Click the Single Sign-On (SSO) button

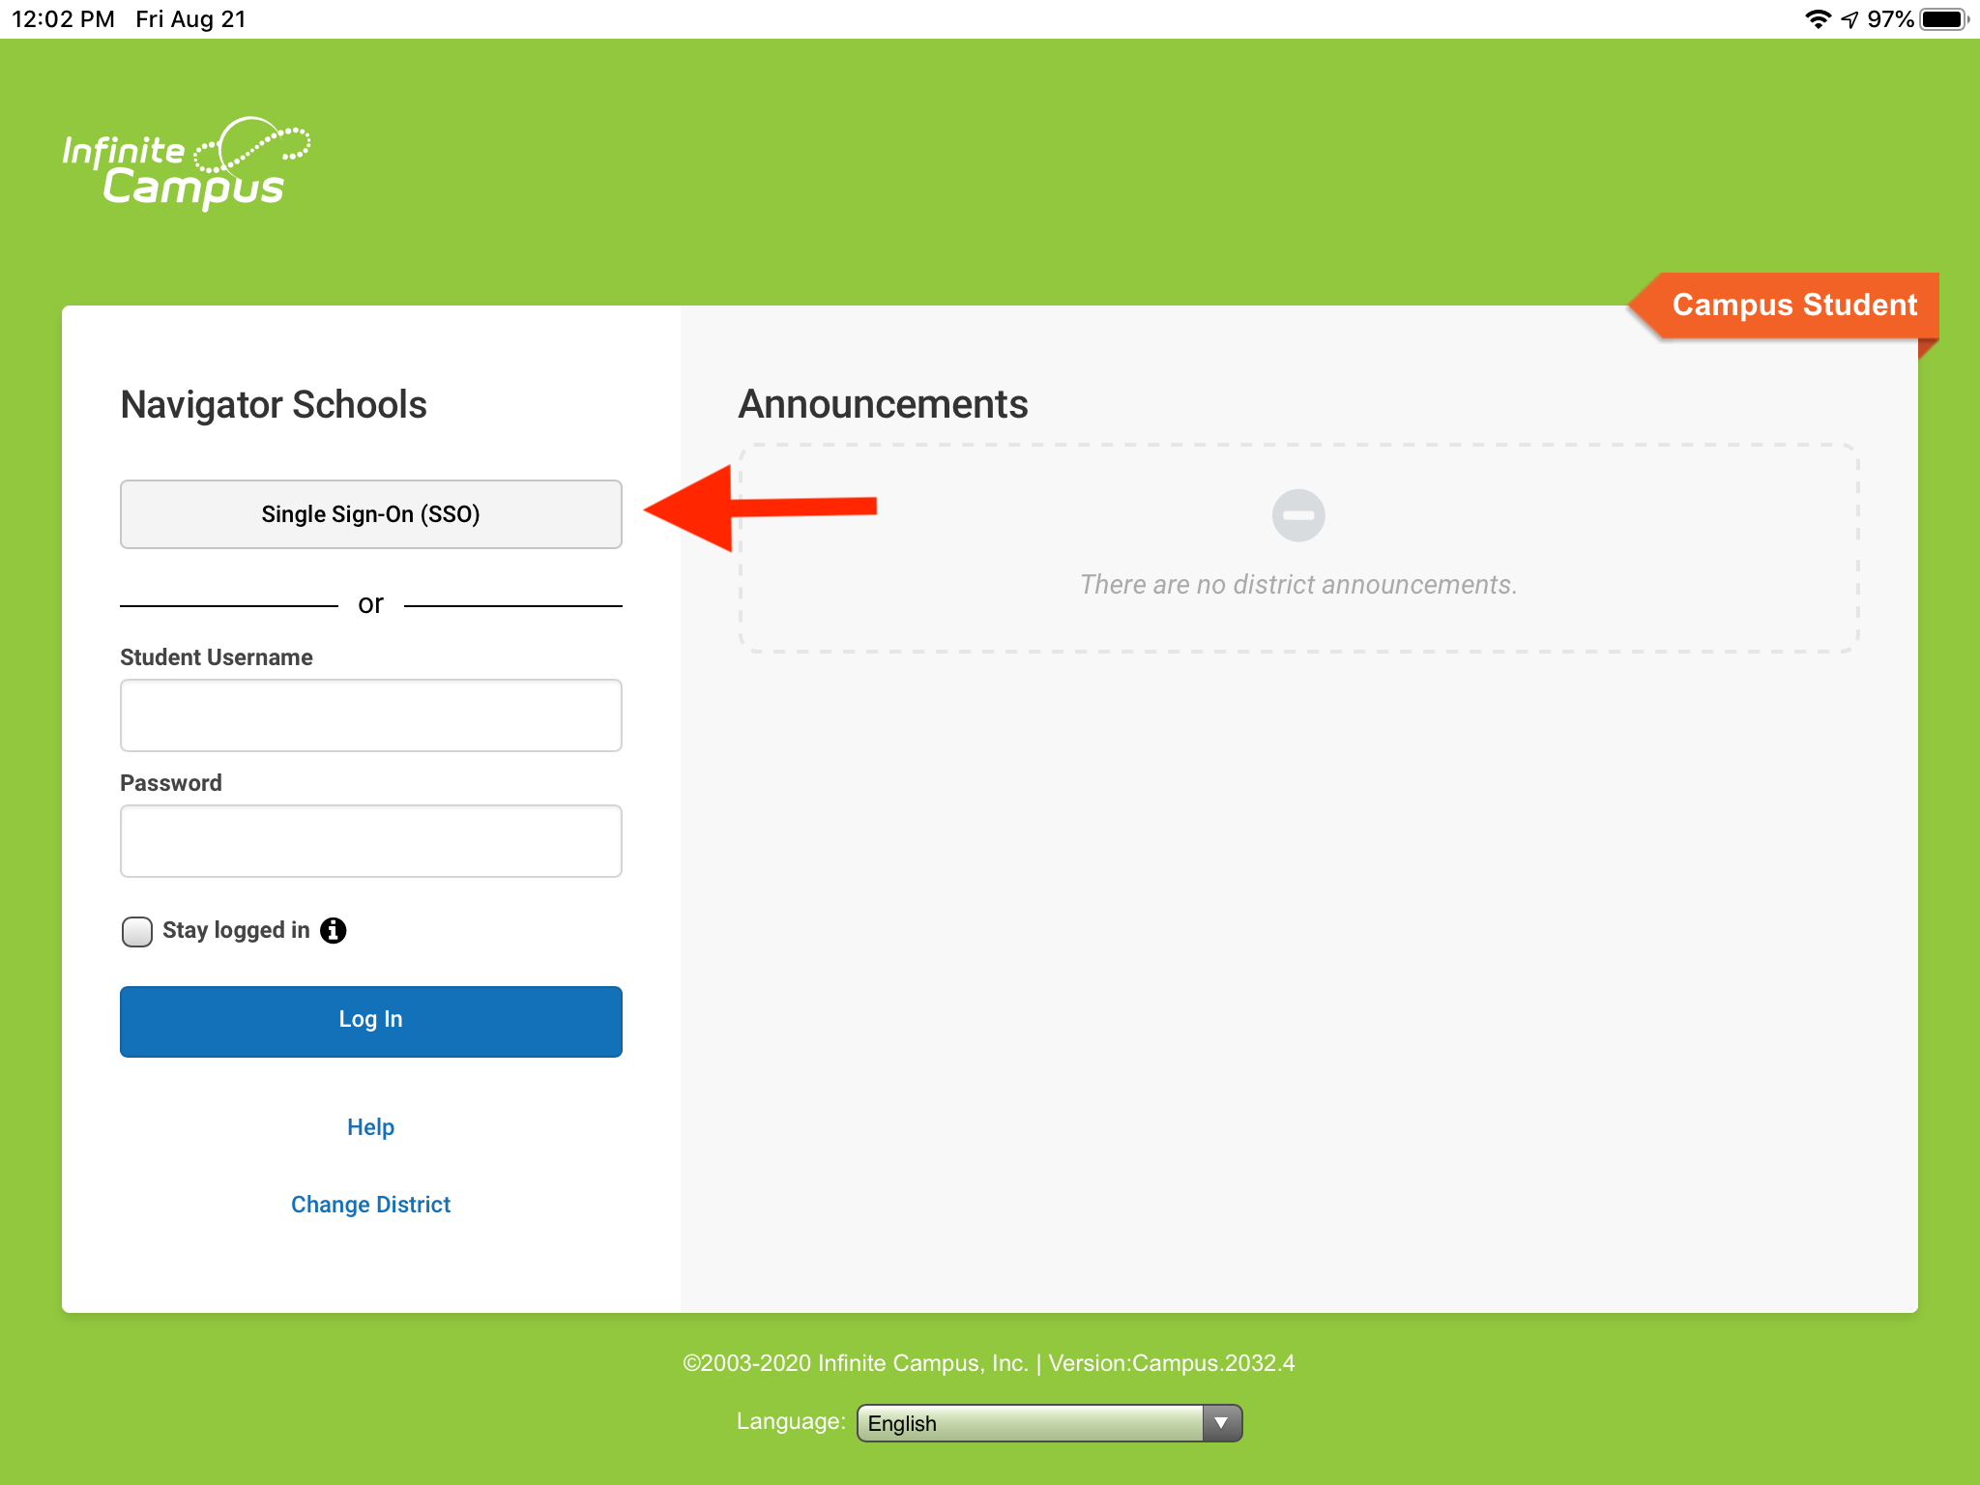pos(369,513)
